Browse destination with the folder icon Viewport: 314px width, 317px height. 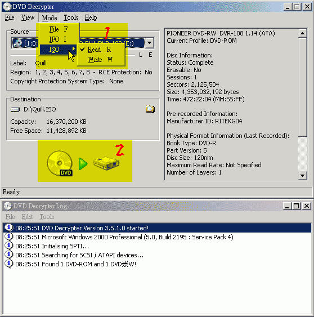point(150,109)
